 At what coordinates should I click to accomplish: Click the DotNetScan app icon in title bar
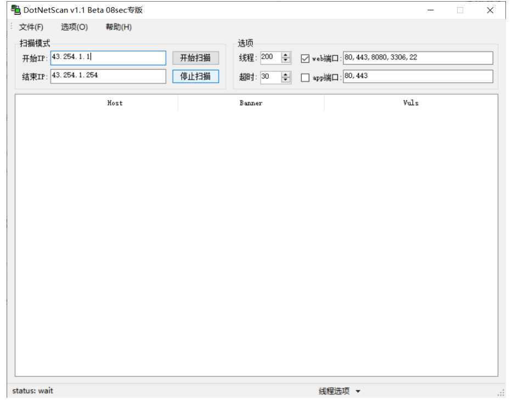(x=15, y=10)
